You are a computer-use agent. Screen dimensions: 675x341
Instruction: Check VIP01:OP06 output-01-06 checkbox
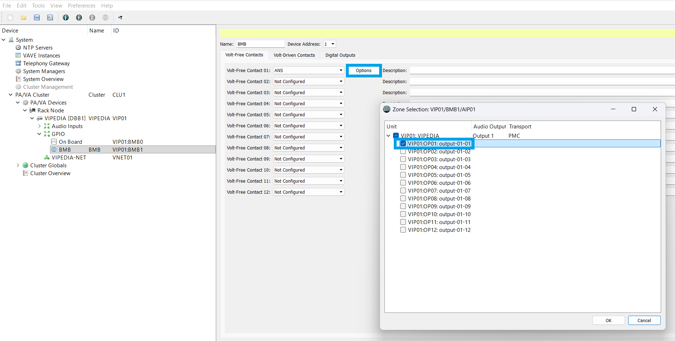pyautogui.click(x=403, y=183)
